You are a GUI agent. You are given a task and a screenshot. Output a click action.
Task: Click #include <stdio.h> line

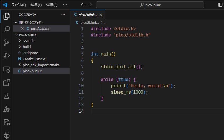click(x=113, y=29)
